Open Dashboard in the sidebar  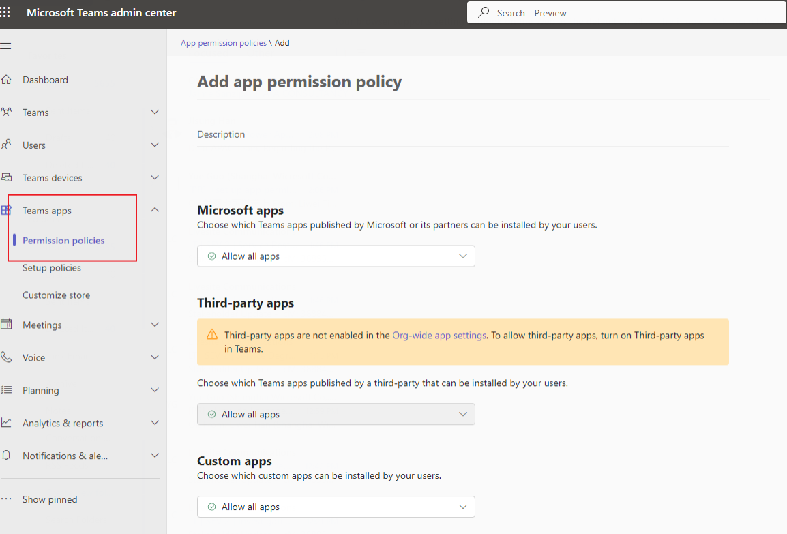(x=45, y=80)
